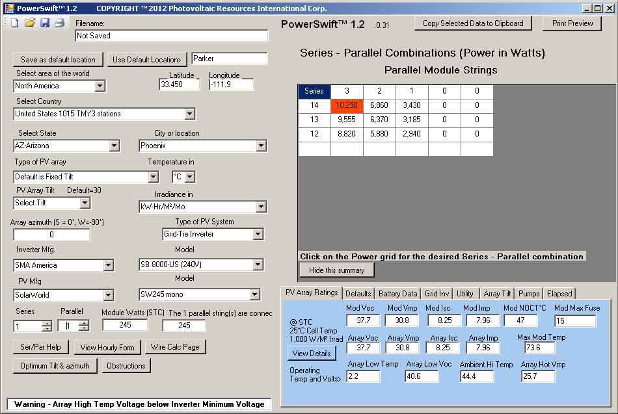Expand the Irradiance units dropdown

(x=261, y=207)
